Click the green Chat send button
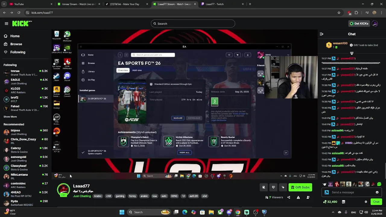 click(x=376, y=202)
